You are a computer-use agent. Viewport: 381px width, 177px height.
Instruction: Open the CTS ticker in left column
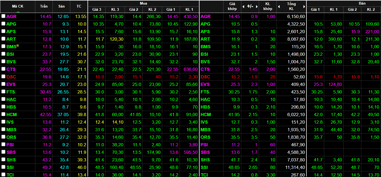11,69
